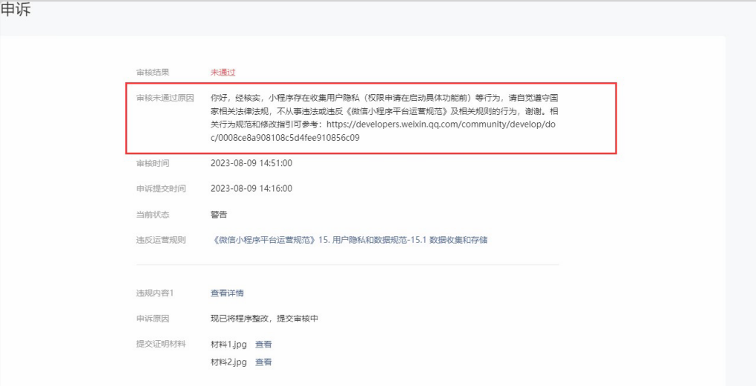This screenshot has height=386, width=756.
Task: Click the rejection reason line starting 你好，经核实
Action: (385, 99)
